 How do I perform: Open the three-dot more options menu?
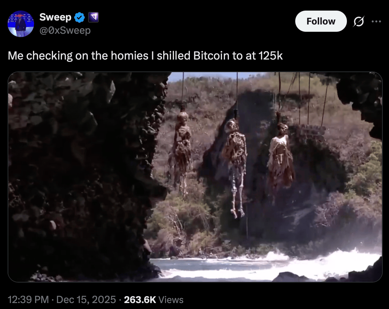(x=376, y=21)
